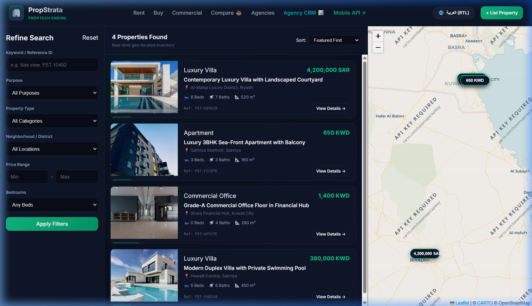Click the PropStrata building logo icon

(16, 13)
